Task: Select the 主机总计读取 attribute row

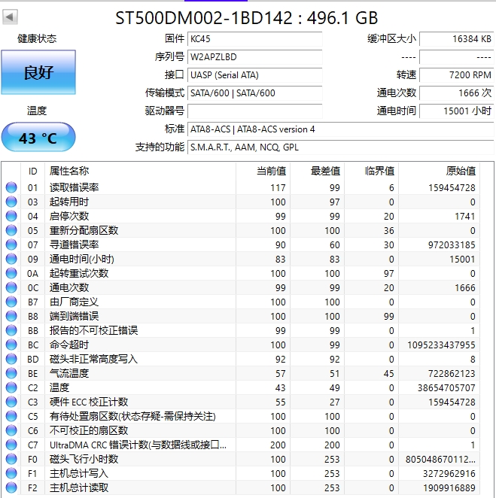Action: (x=241, y=487)
